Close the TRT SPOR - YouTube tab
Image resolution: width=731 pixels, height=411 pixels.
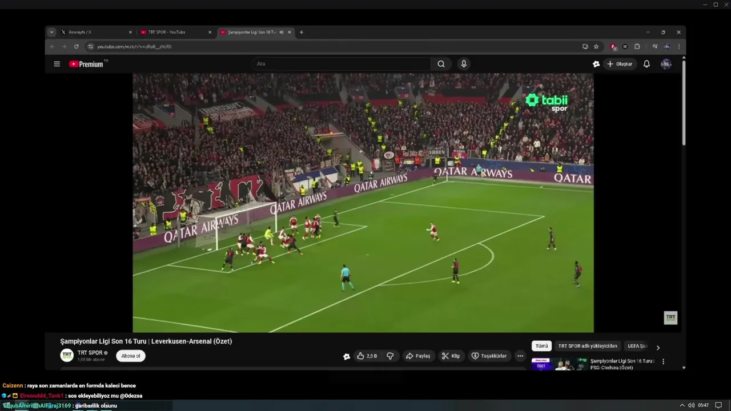click(x=210, y=32)
